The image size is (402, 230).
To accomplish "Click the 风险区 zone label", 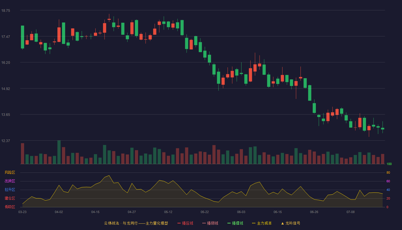I will (10, 172).
